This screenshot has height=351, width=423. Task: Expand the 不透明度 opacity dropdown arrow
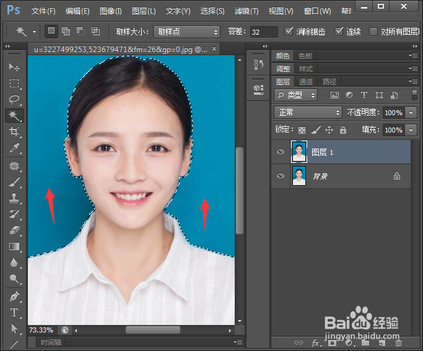[412, 113]
